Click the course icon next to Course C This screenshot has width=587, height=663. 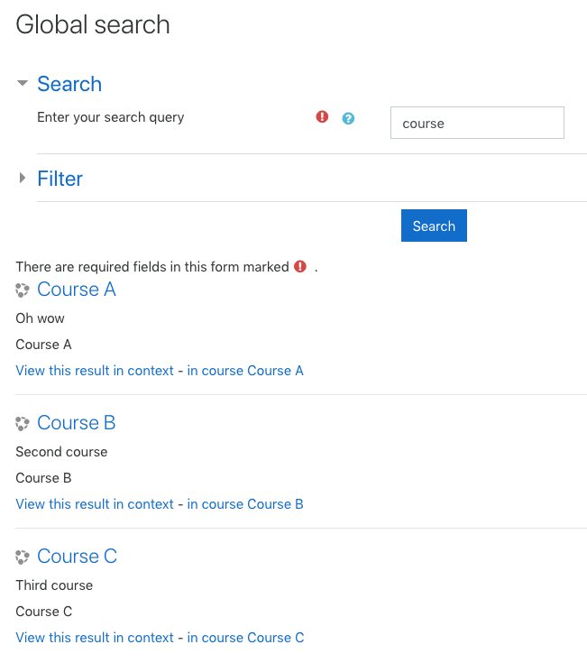pos(23,557)
